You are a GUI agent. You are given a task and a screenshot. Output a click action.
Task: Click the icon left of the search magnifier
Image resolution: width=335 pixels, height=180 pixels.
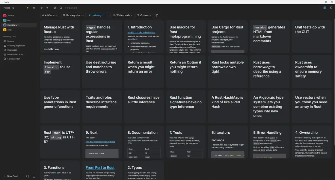point(55,8)
